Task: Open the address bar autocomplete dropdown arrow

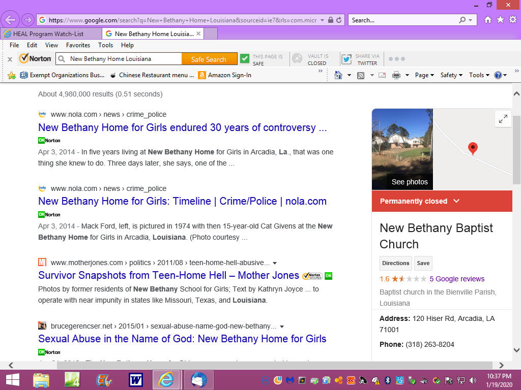Action: coord(322,20)
